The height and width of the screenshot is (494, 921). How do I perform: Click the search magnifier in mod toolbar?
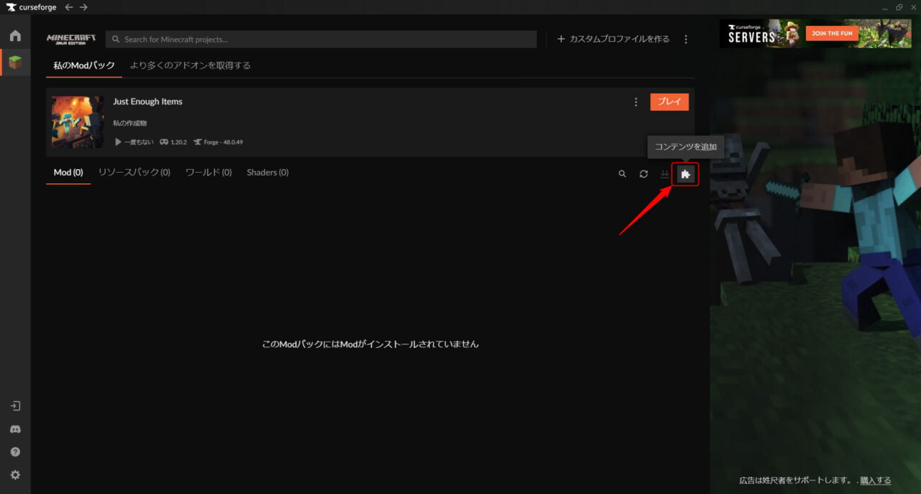coord(622,174)
